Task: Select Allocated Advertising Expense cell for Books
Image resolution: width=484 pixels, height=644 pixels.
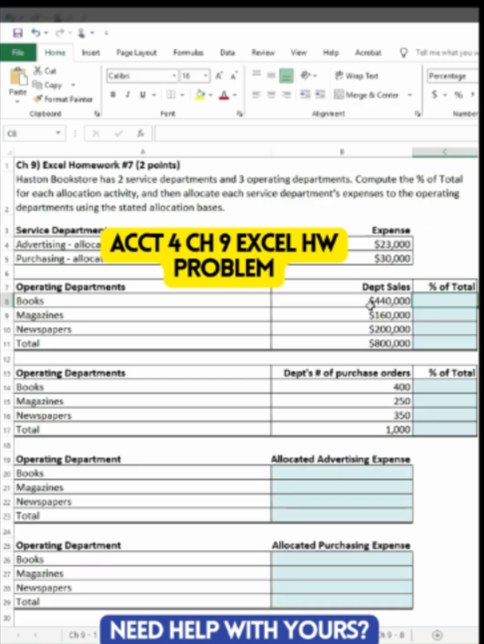Action: [342, 473]
